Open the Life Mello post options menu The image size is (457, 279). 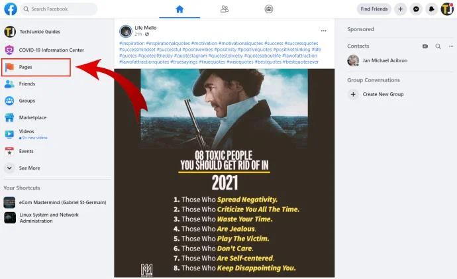point(323,30)
